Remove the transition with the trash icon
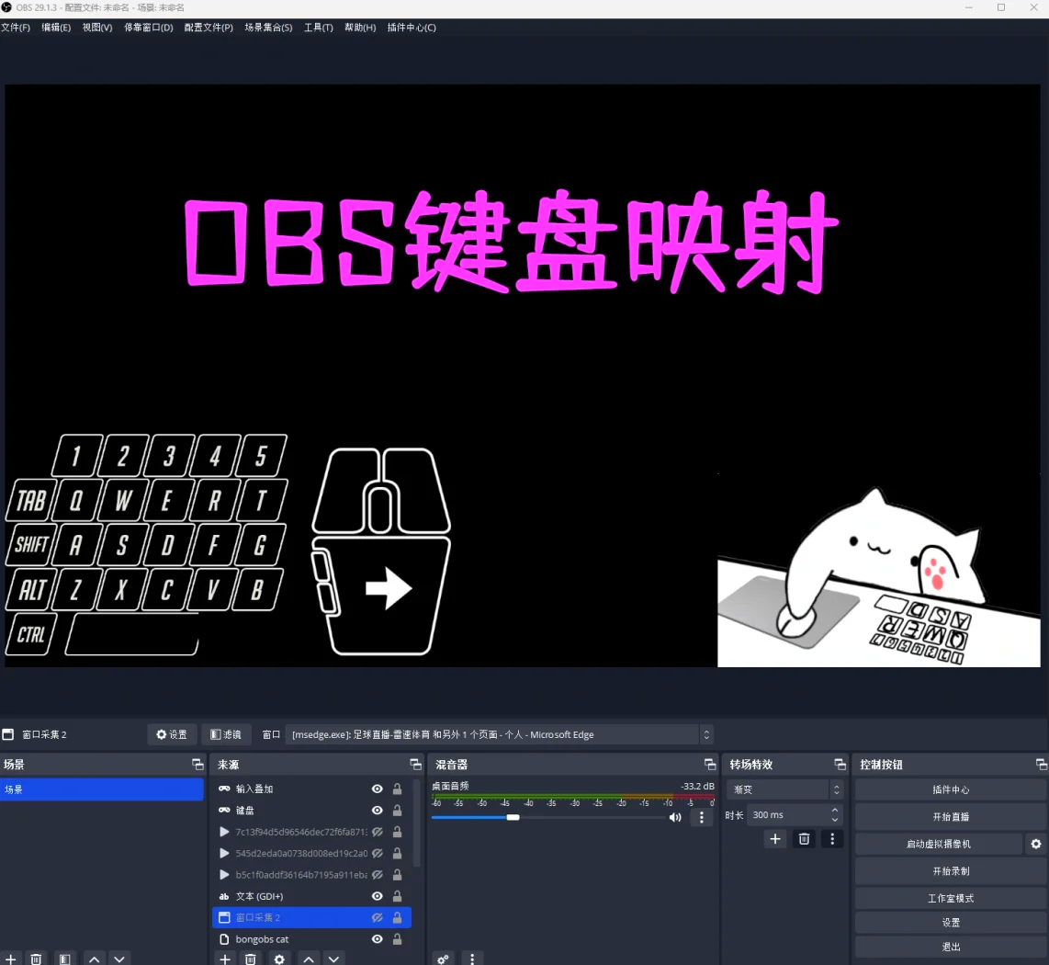1049x965 pixels. click(804, 838)
